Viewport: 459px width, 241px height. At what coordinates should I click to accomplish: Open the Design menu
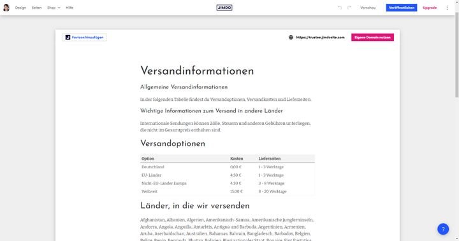point(20,8)
